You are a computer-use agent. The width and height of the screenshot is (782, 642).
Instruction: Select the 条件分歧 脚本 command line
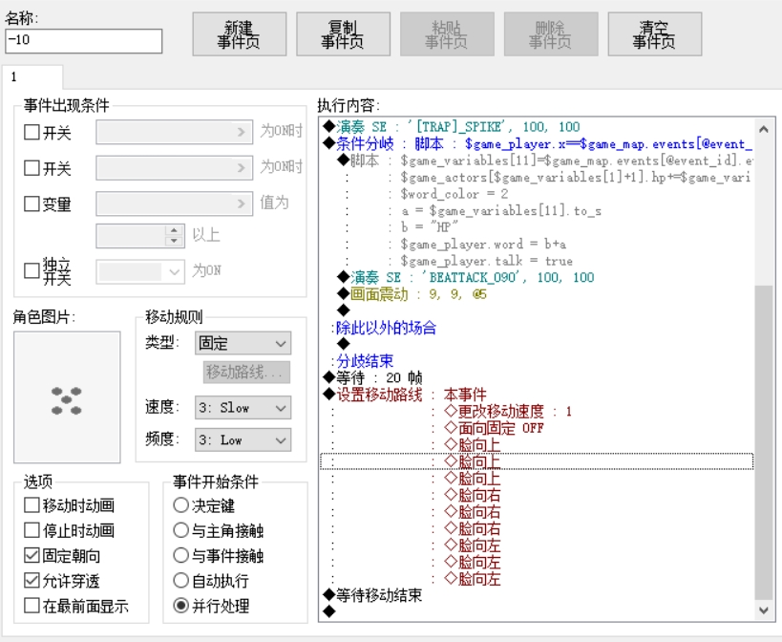(537, 143)
